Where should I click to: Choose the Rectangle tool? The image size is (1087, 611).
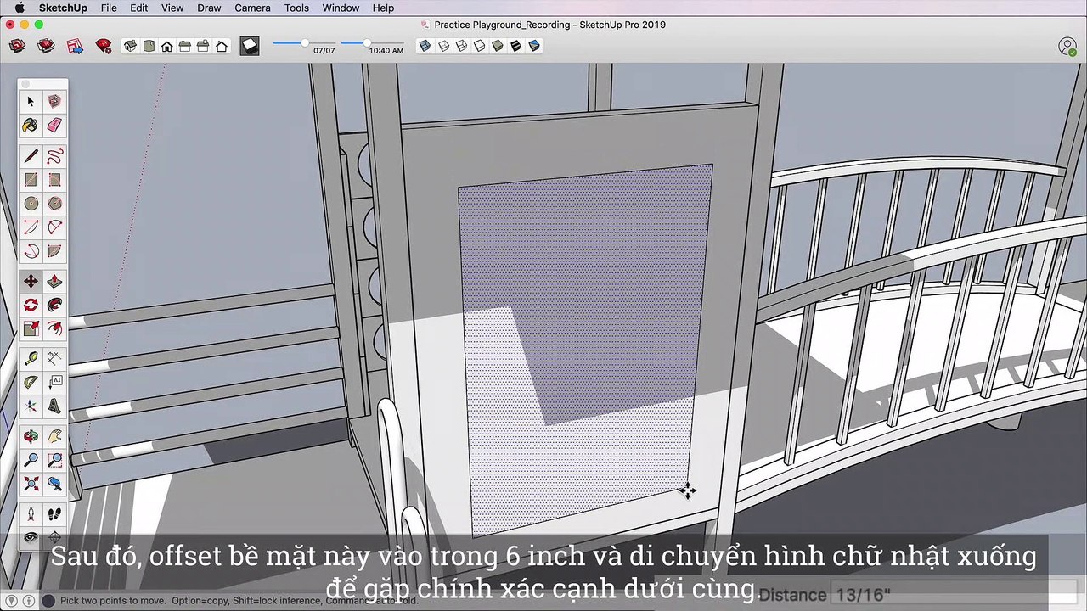coord(31,180)
